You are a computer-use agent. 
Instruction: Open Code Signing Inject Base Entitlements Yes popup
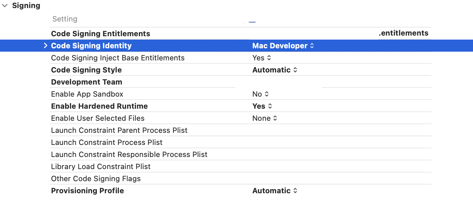tap(262, 58)
